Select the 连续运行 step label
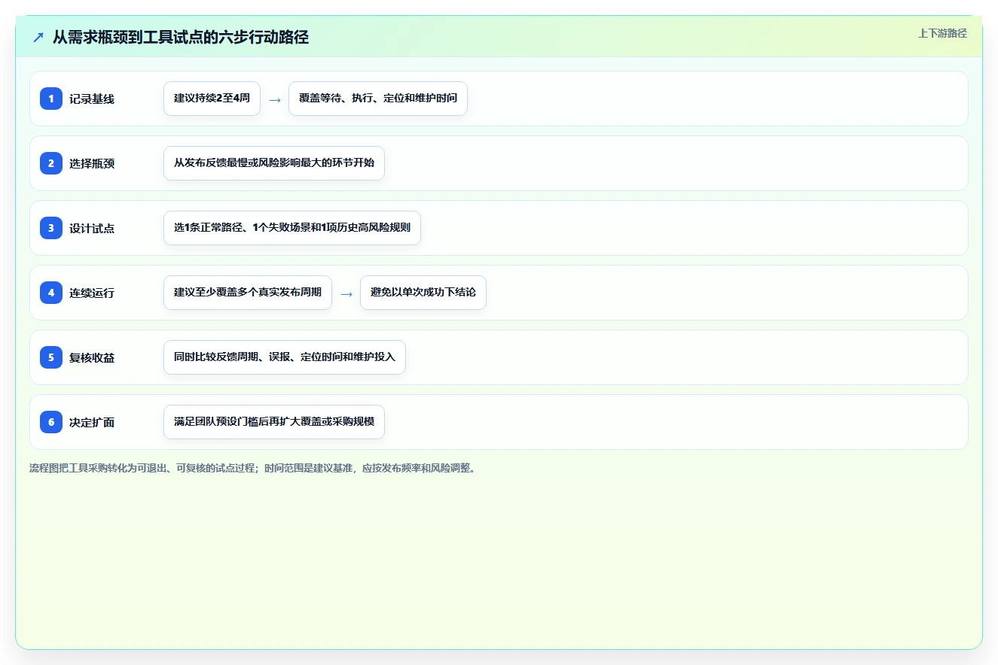The width and height of the screenshot is (998, 665). pos(92,293)
